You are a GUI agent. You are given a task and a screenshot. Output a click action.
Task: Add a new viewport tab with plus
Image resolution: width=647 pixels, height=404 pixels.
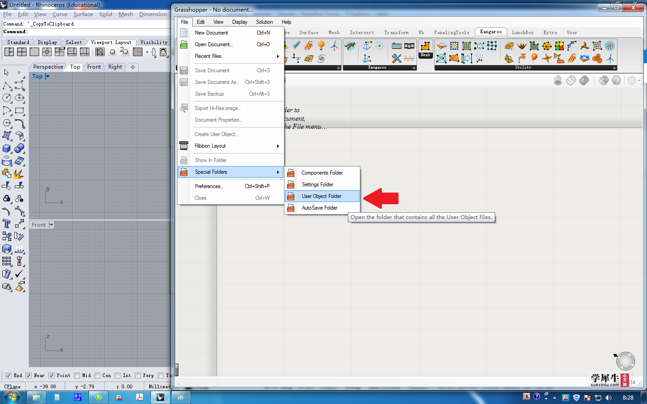click(x=133, y=67)
